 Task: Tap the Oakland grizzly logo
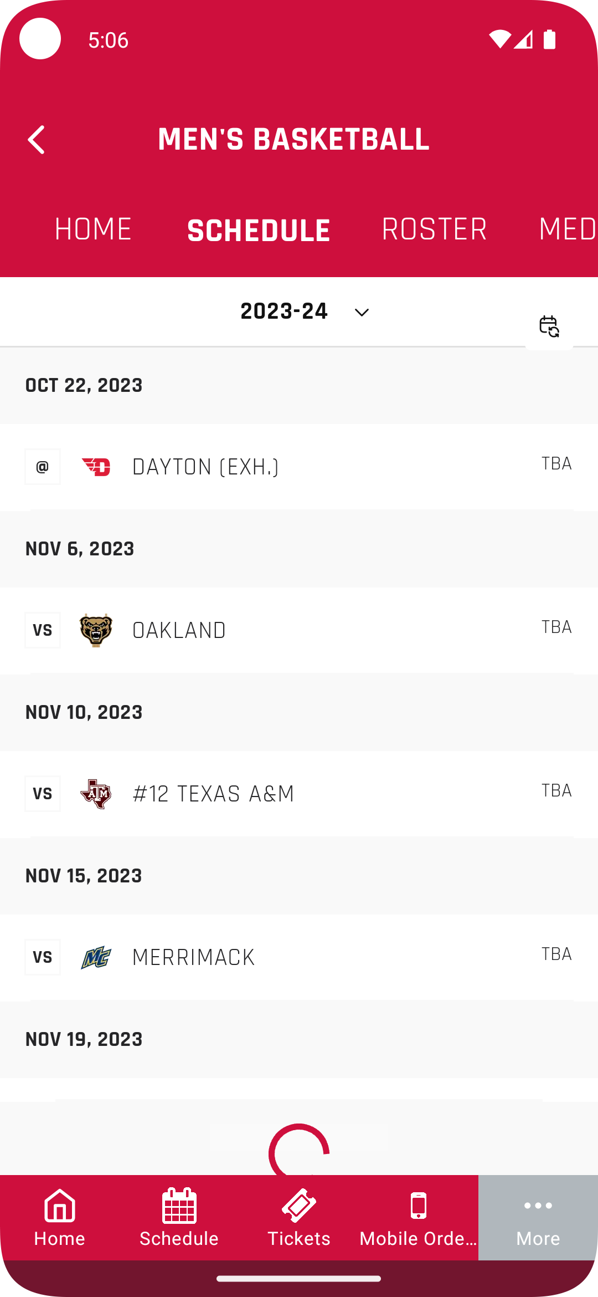[96, 630]
